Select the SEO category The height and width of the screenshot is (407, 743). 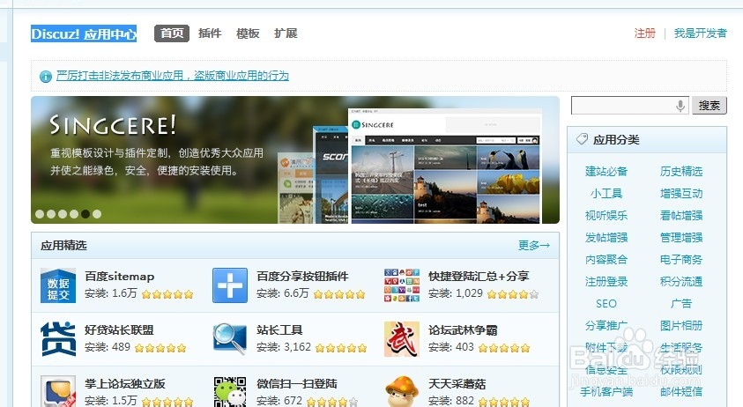(606, 304)
